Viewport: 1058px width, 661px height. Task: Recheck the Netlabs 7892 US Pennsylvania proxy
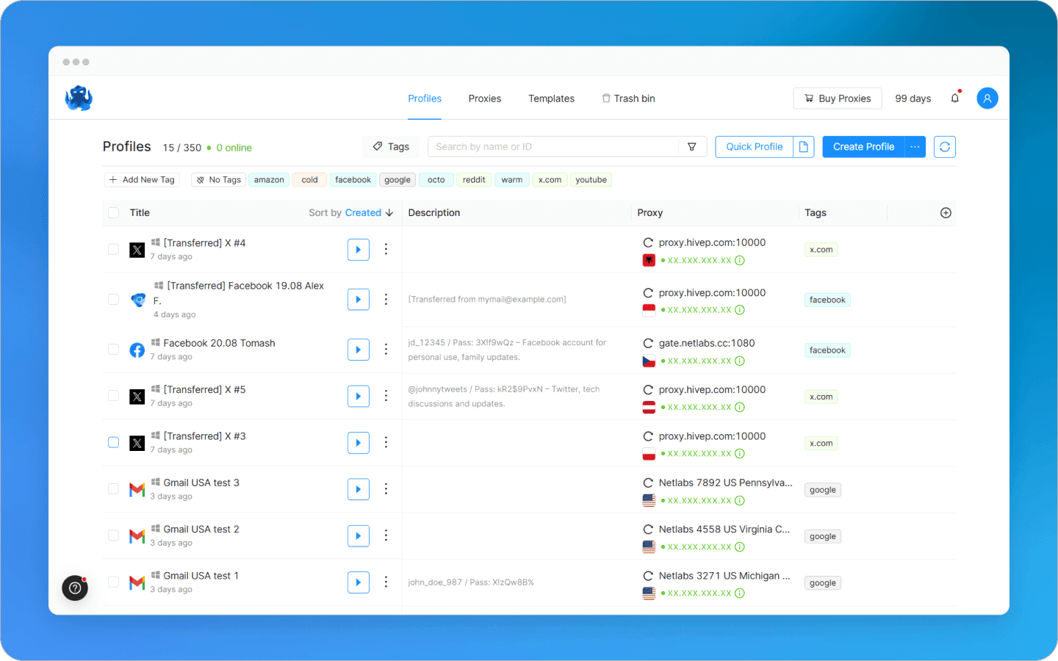tap(648, 483)
